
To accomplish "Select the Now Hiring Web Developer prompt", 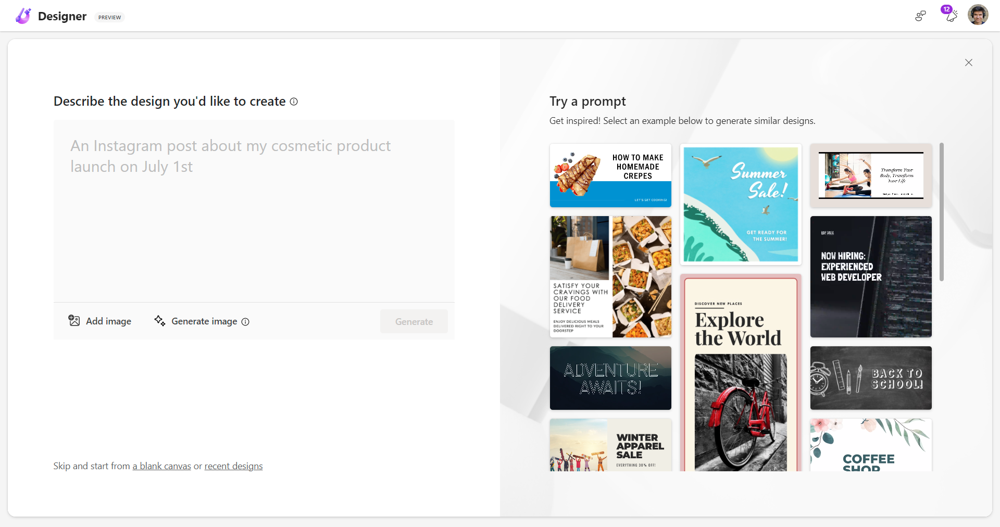I will [870, 277].
